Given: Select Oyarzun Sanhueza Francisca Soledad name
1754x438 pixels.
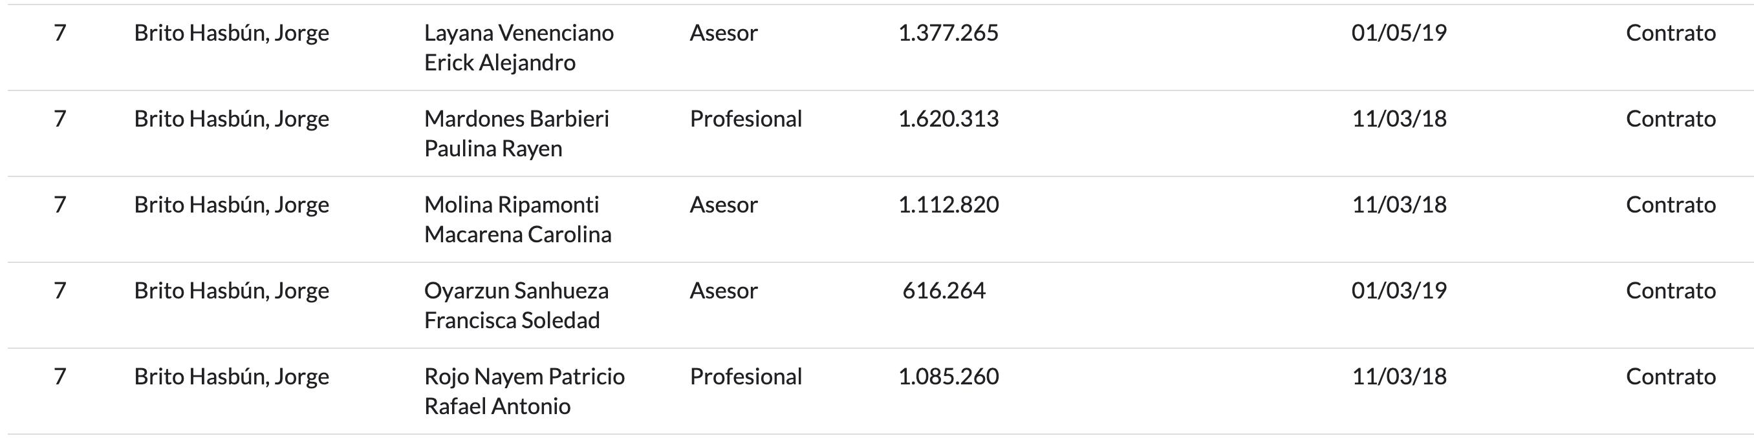Looking at the screenshot, I should (x=516, y=305).
